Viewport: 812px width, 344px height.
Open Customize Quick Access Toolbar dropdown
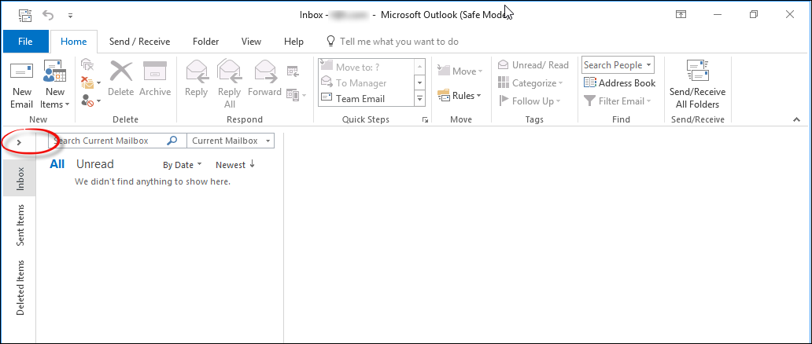[x=71, y=15]
